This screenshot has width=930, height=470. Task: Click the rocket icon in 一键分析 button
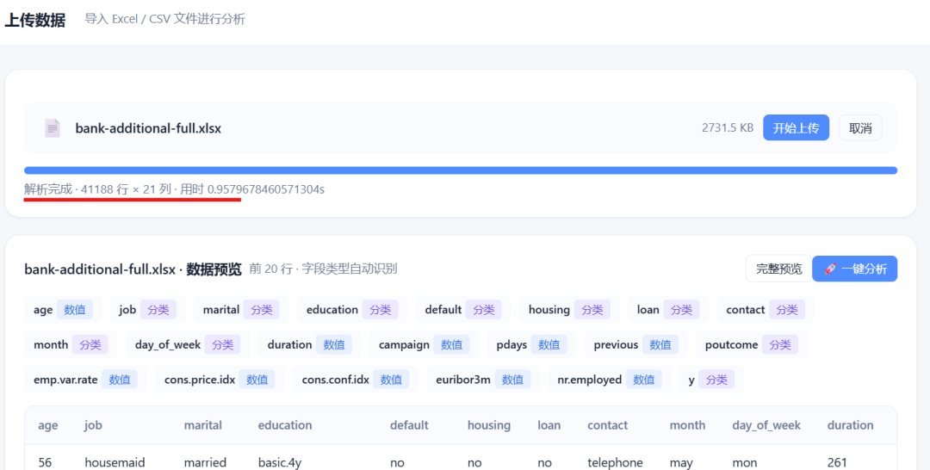click(830, 269)
